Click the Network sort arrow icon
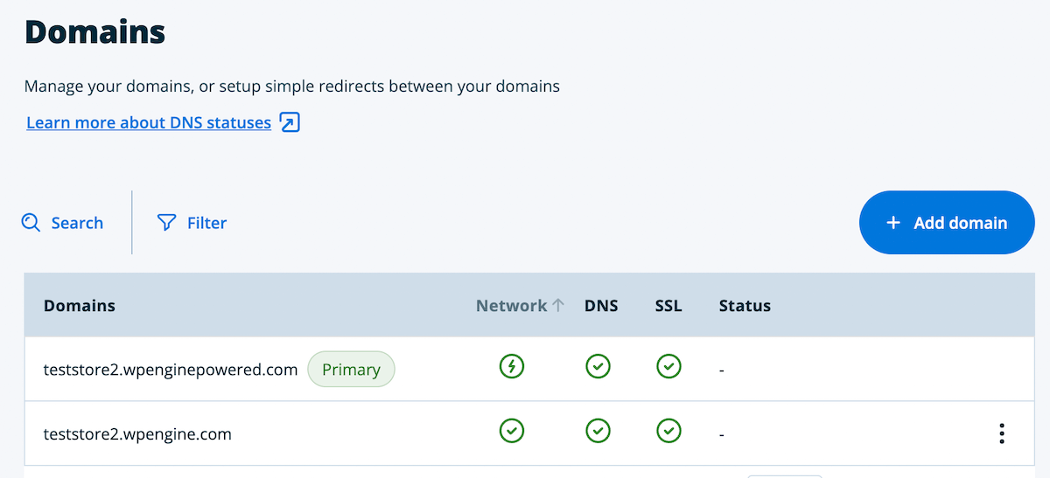The image size is (1050, 478). [557, 306]
